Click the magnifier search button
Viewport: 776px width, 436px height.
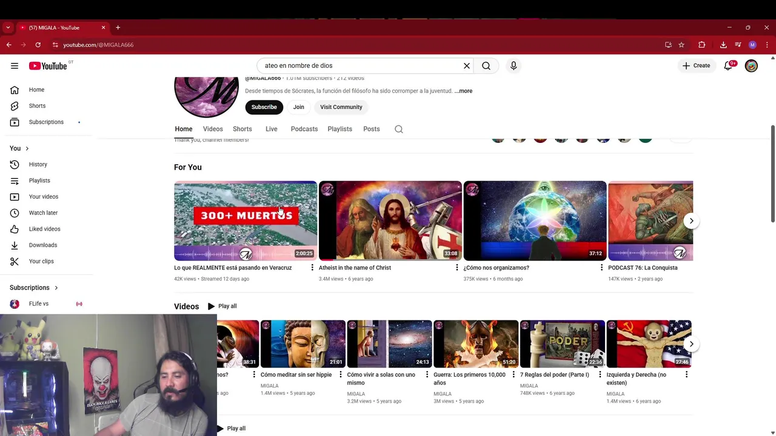tap(486, 65)
